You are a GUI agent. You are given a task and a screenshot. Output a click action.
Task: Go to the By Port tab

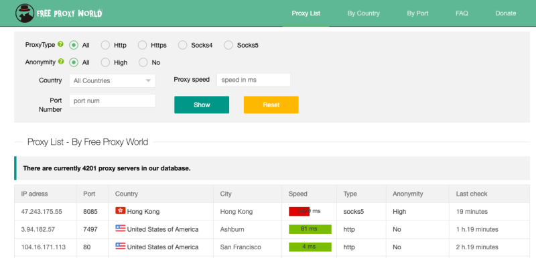coord(417,13)
